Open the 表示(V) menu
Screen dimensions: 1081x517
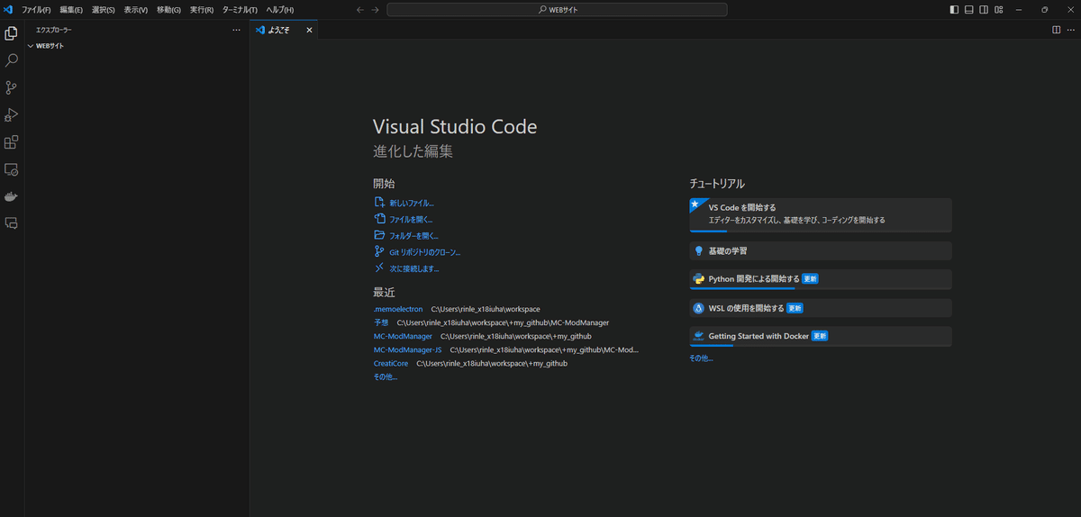tap(136, 9)
